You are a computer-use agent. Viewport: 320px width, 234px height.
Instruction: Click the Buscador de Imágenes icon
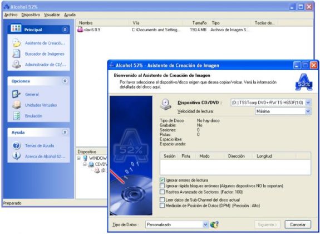[x=16, y=53]
